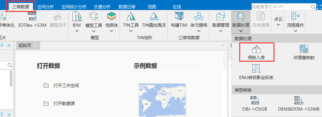Image resolution: width=322 pixels, height=117 pixels.
Task: Click the 打开数据源 folder icon
Action: (x=46, y=104)
